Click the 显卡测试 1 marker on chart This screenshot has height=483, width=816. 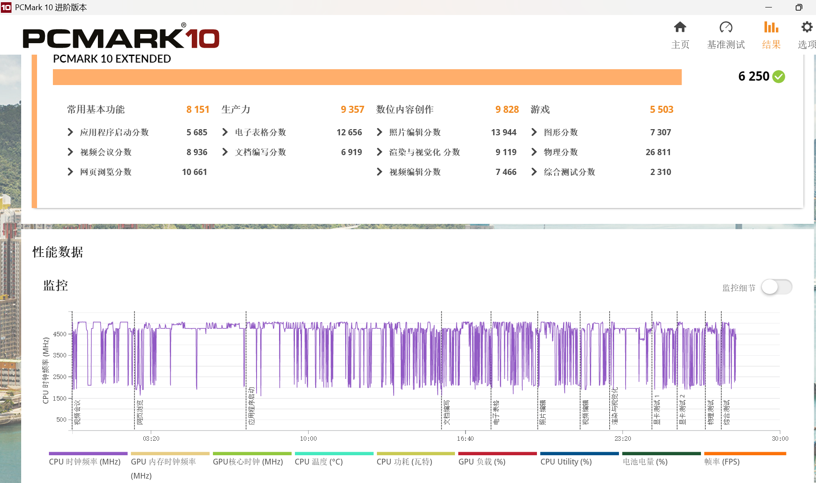coord(657,409)
